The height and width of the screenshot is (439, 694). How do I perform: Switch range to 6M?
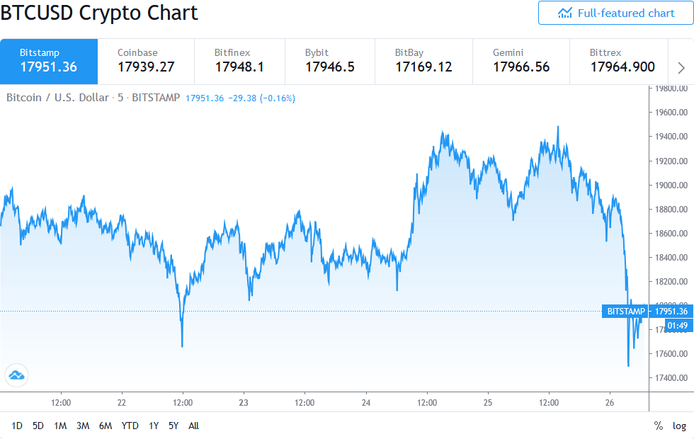pyautogui.click(x=106, y=426)
